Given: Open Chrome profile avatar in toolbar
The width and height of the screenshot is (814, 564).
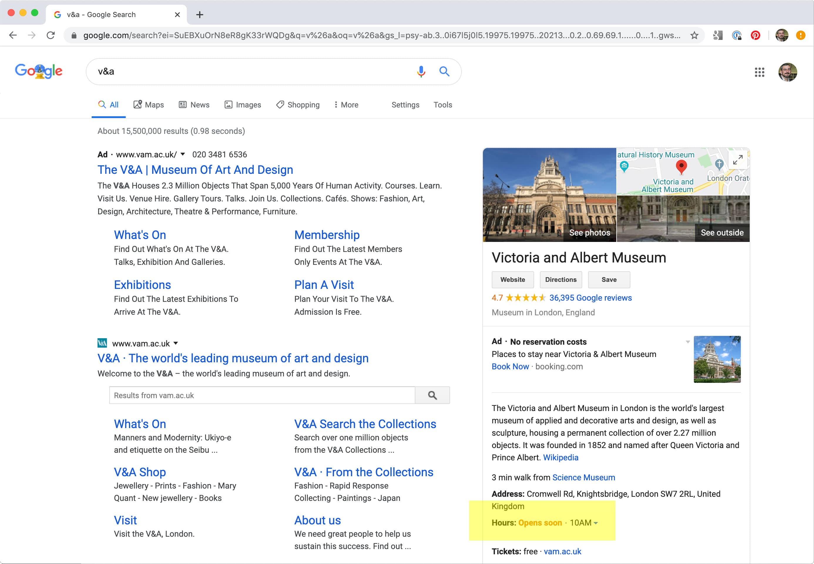Looking at the screenshot, I should click(781, 35).
